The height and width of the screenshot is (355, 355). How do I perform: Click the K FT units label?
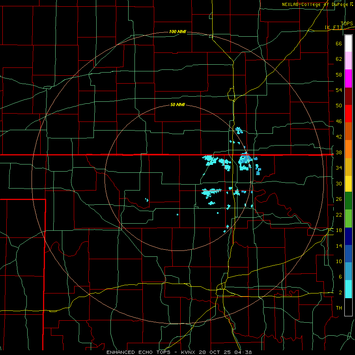pyautogui.click(x=334, y=28)
